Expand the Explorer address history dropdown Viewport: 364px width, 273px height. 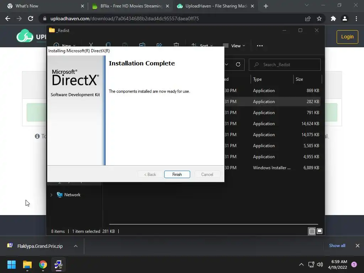(x=226, y=64)
